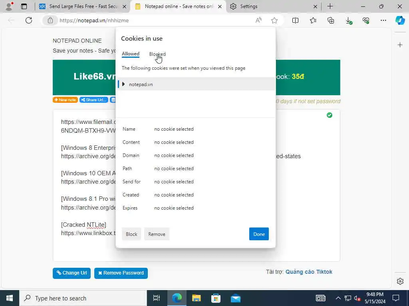Click the Like68.vn banner ad
Image resolution: width=409 pixels, height=306 pixels.
point(84,77)
